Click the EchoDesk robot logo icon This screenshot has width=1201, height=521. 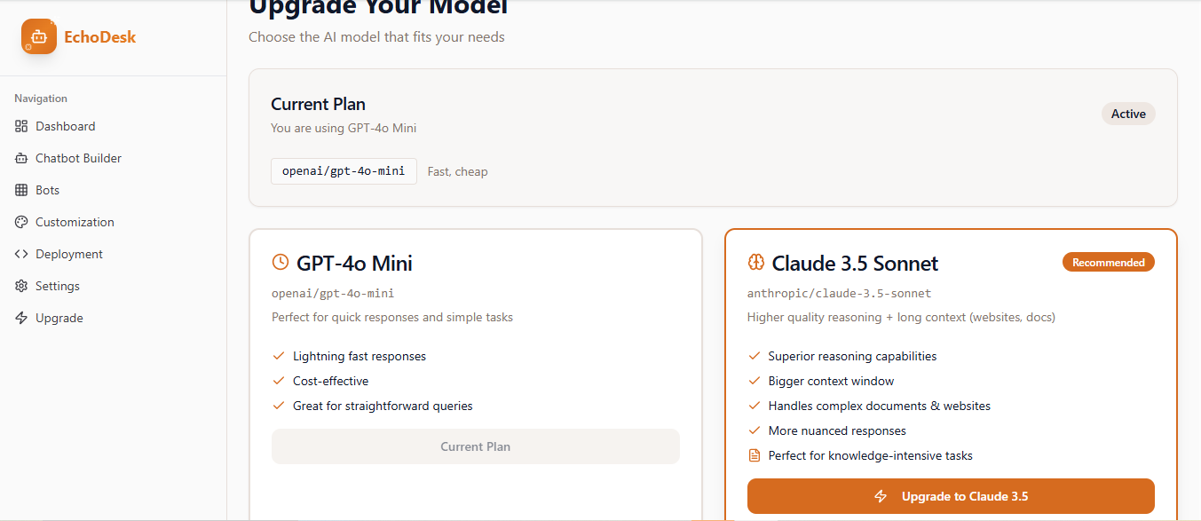[x=39, y=37]
